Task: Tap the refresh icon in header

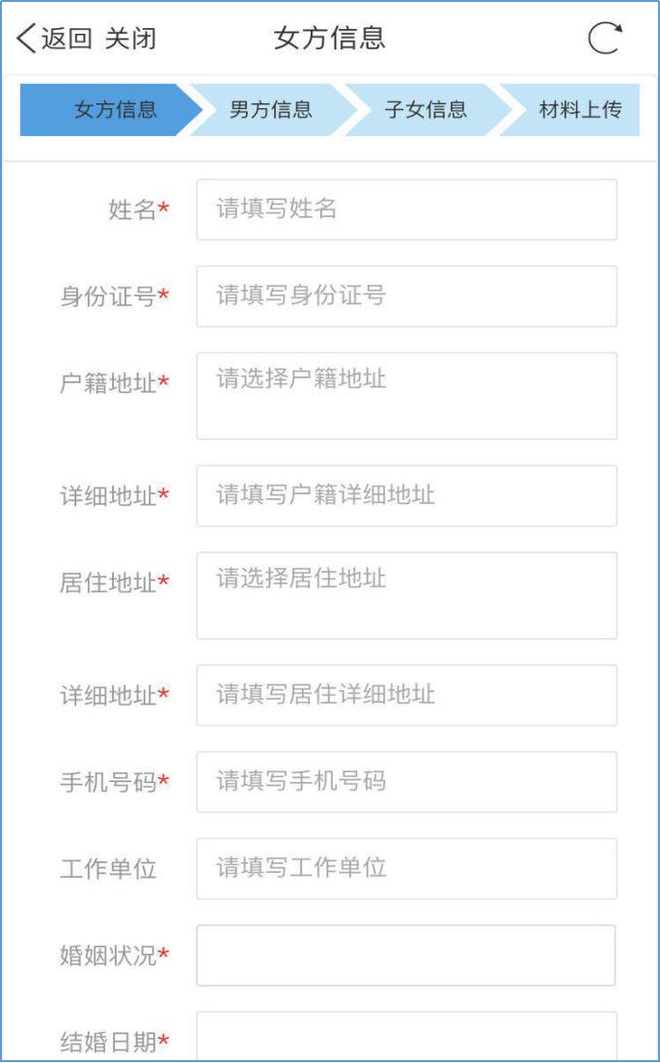Action: (605, 38)
